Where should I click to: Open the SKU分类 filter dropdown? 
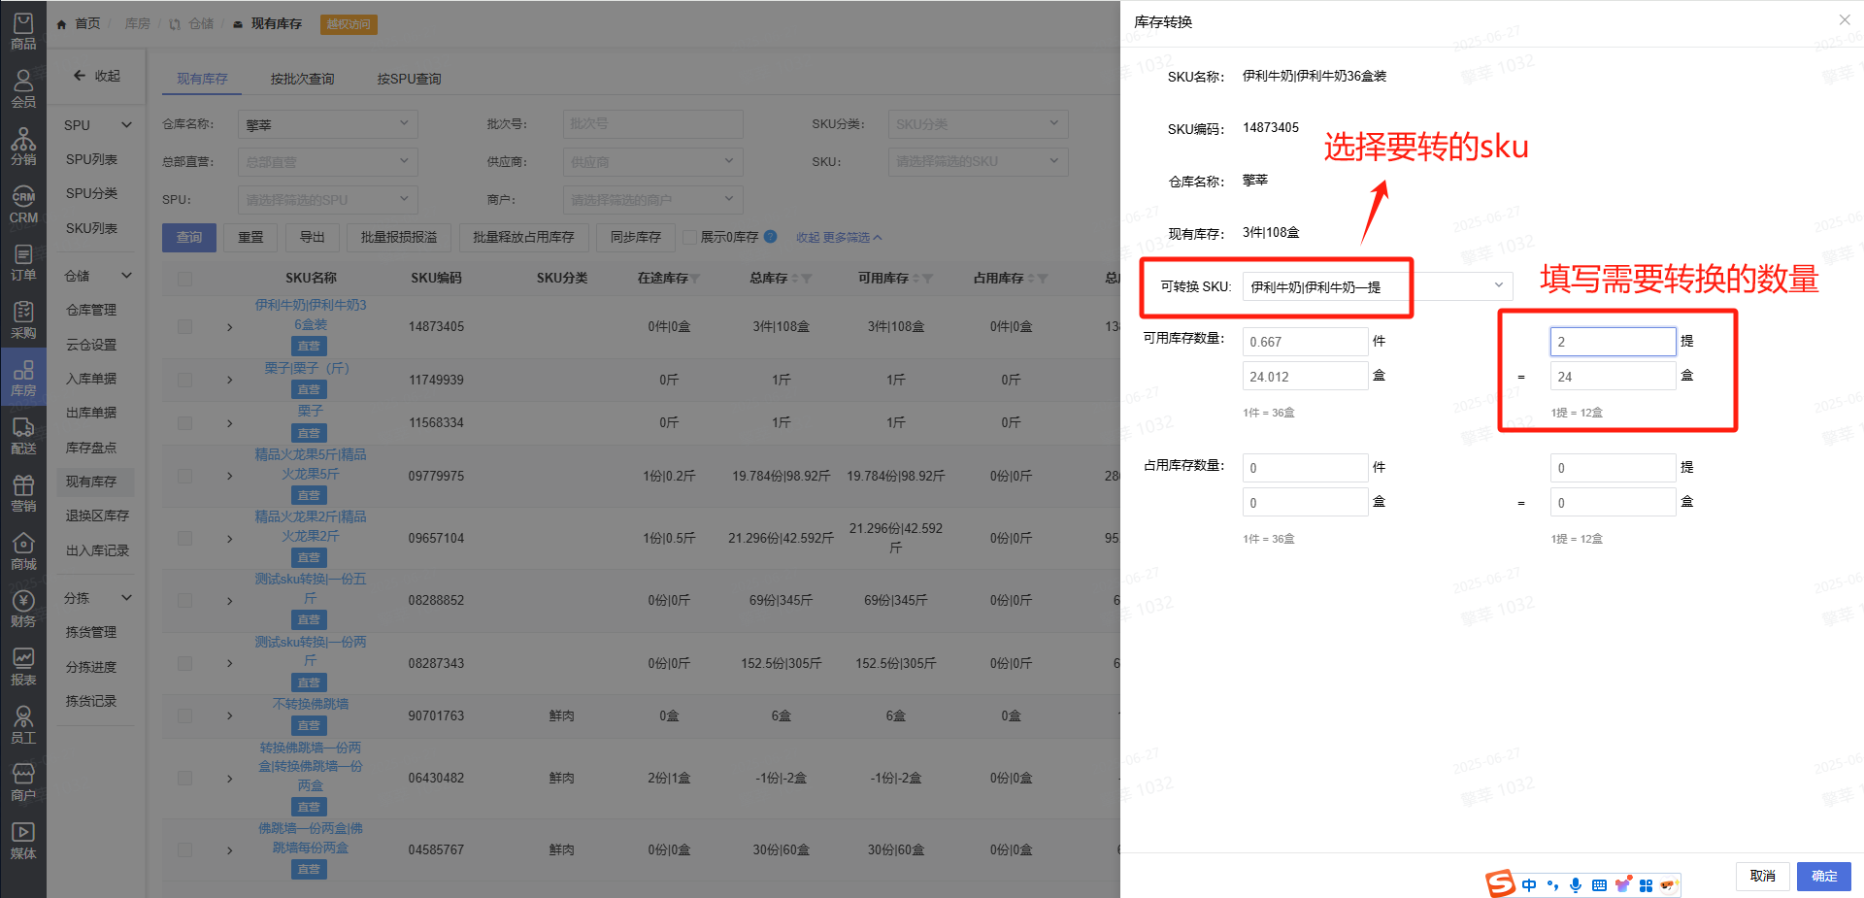coord(978,124)
